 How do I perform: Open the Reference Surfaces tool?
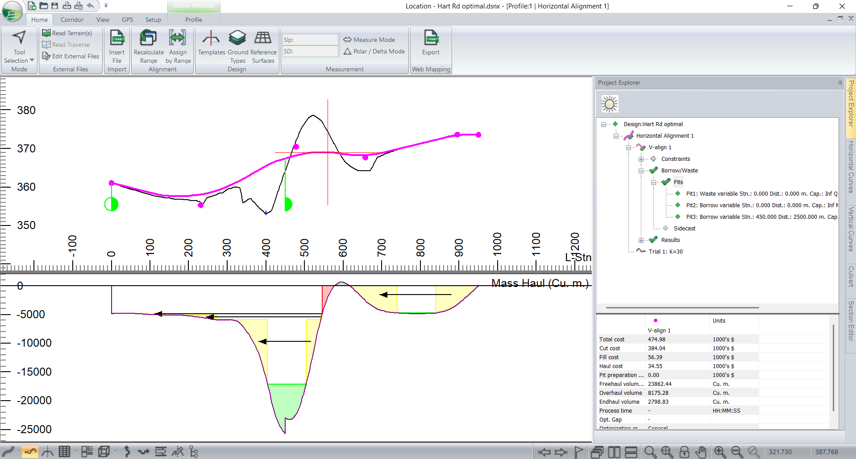click(x=263, y=46)
